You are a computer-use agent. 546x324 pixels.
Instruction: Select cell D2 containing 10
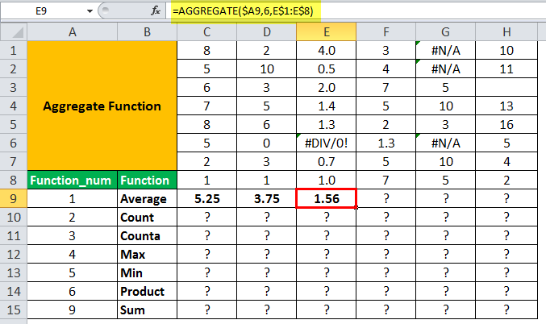(267, 69)
